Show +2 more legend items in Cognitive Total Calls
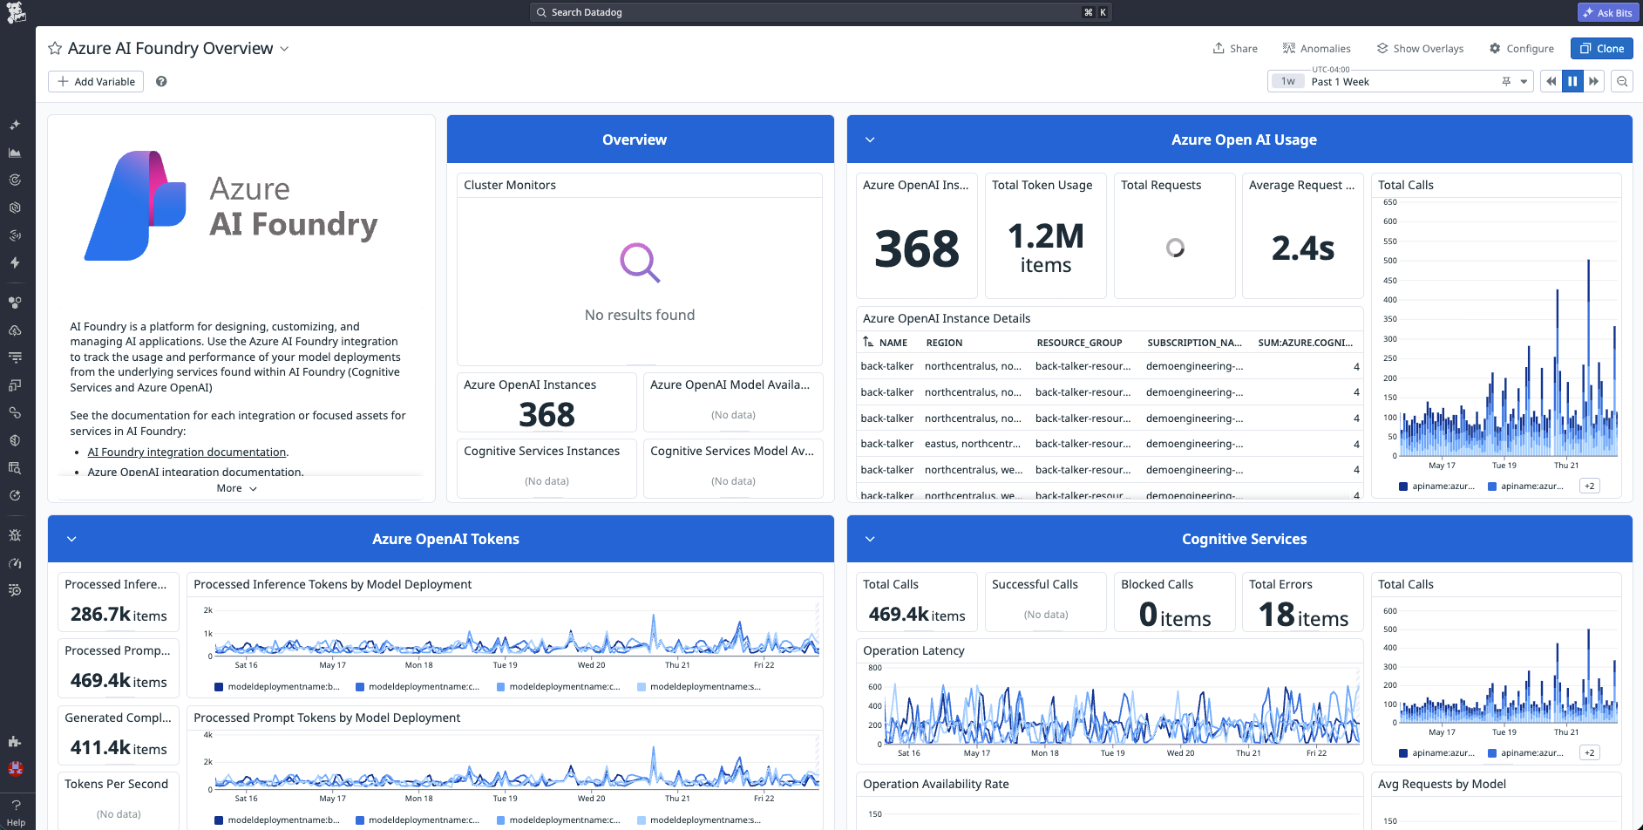 (1590, 752)
